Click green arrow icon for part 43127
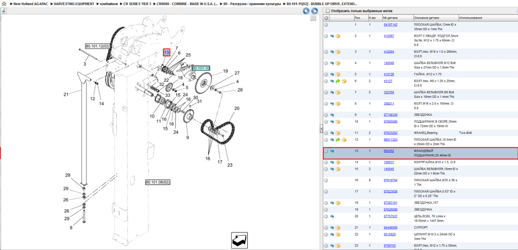Viewport: 518px width, 250px height. click(338, 81)
